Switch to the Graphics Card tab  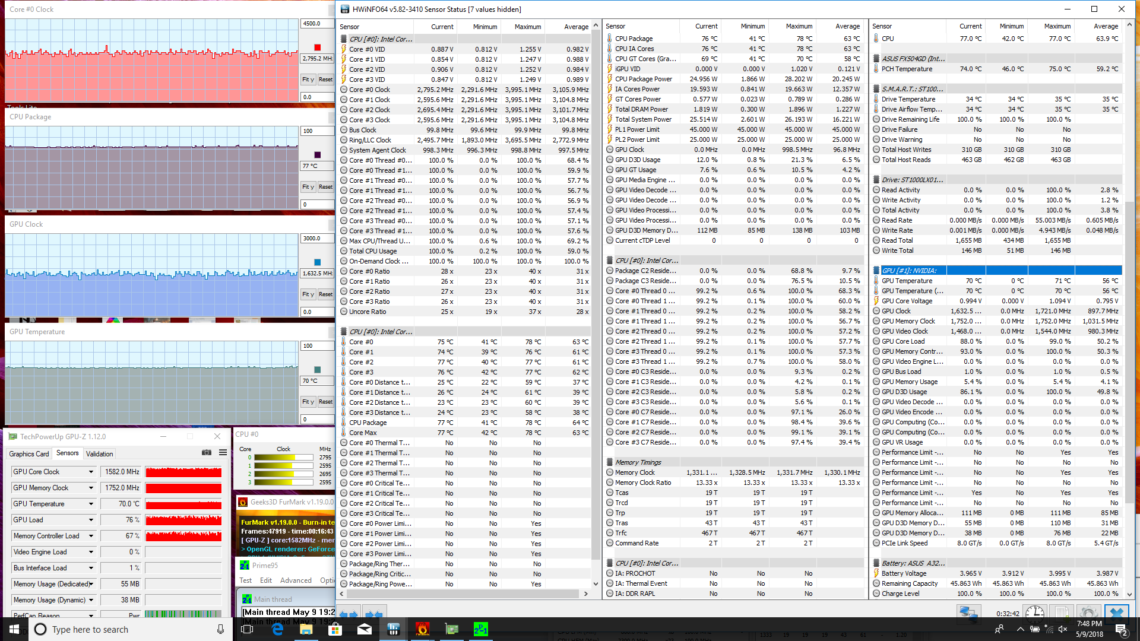click(29, 453)
